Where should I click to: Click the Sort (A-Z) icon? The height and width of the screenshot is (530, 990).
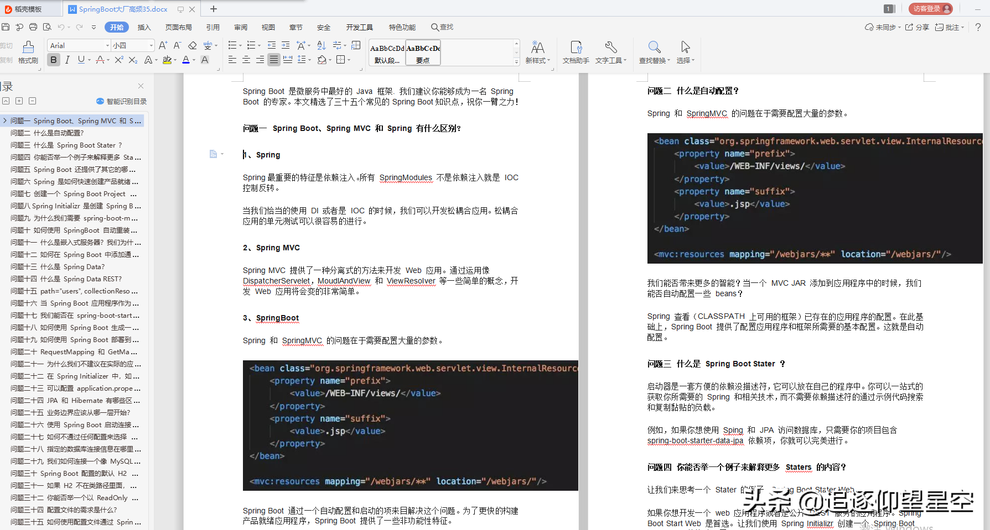pos(322,45)
